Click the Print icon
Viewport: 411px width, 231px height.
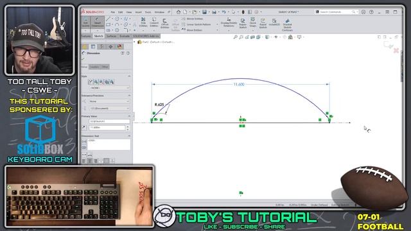214,12
